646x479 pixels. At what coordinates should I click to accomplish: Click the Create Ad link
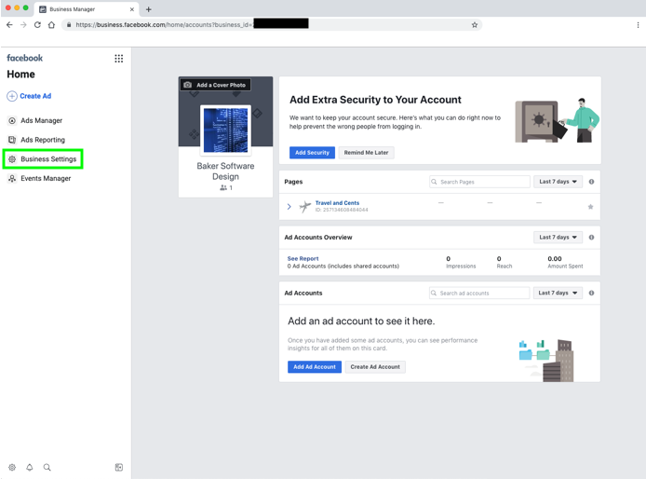click(35, 96)
